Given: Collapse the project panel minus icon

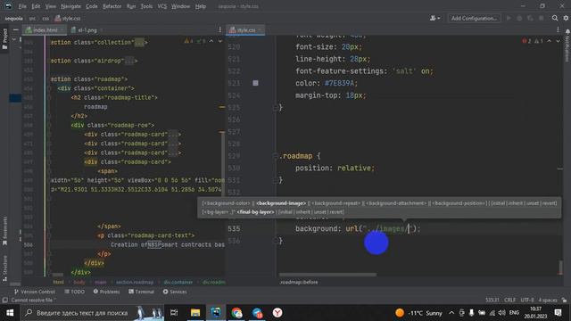Looking at the screenshot, I should point(16,29).
